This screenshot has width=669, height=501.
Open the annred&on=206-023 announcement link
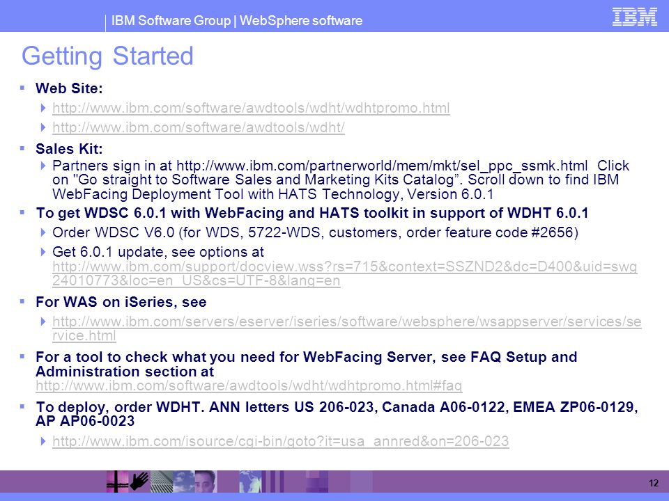[x=280, y=441]
